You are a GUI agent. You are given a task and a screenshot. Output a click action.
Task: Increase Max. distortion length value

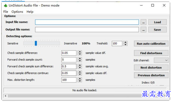click(80, 79)
